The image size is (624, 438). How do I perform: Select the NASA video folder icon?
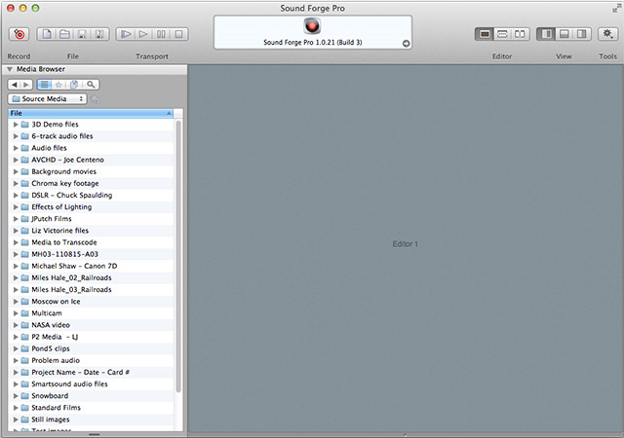[x=25, y=325]
